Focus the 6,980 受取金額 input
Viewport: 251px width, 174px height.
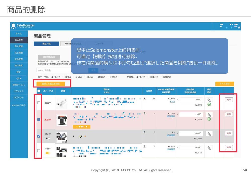point(191,147)
